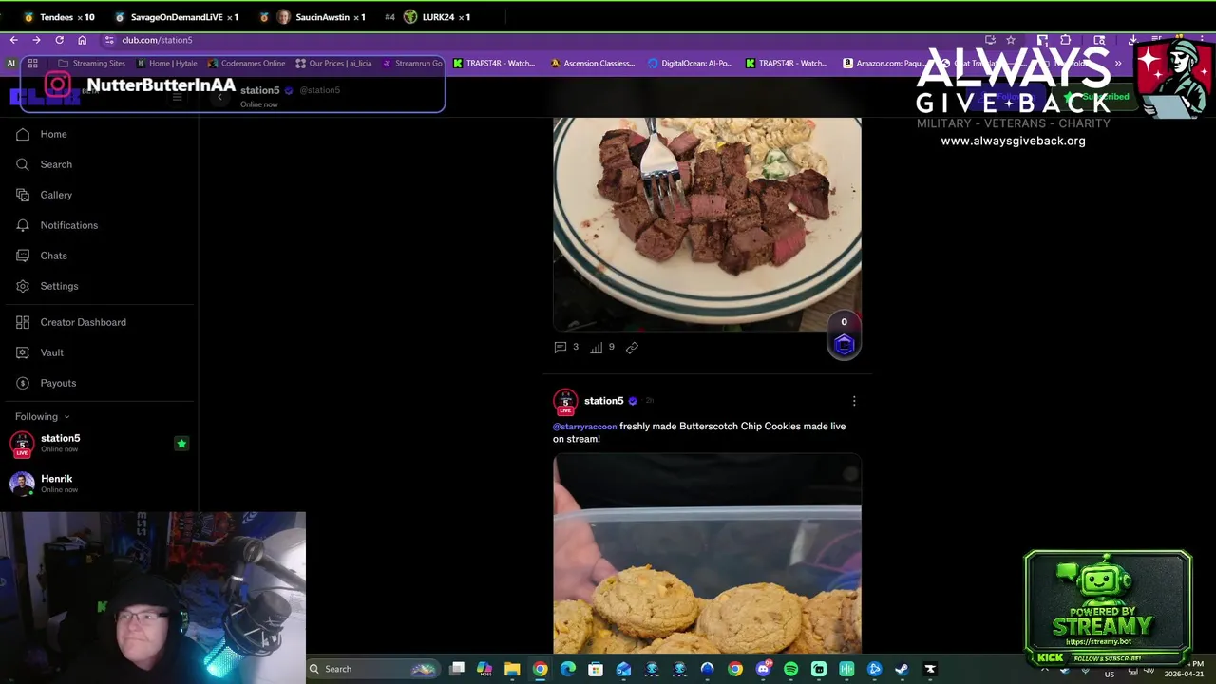Open three-dot menu on cookies post
Image resolution: width=1216 pixels, height=684 pixels.
click(854, 401)
